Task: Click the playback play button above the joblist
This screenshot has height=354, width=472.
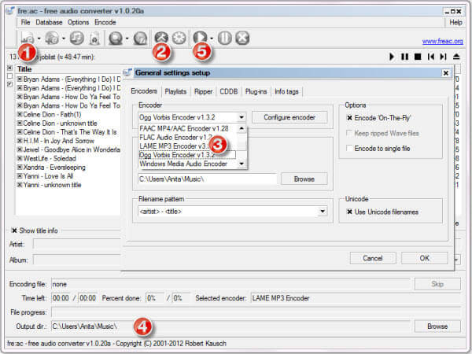Action: [x=392, y=57]
